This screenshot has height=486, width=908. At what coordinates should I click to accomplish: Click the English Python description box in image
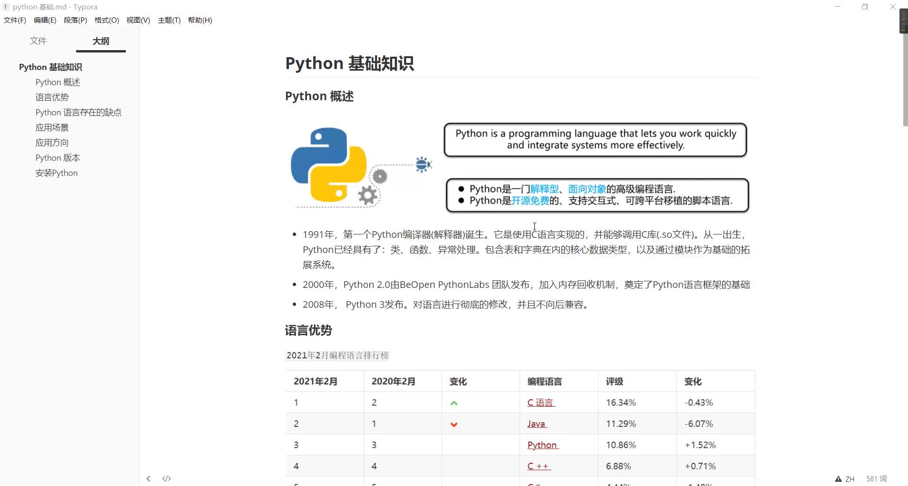[x=595, y=139]
